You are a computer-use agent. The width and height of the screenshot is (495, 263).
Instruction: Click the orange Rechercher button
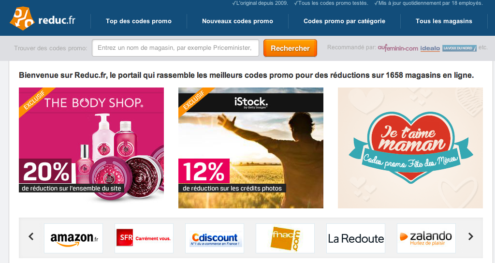tap(290, 48)
